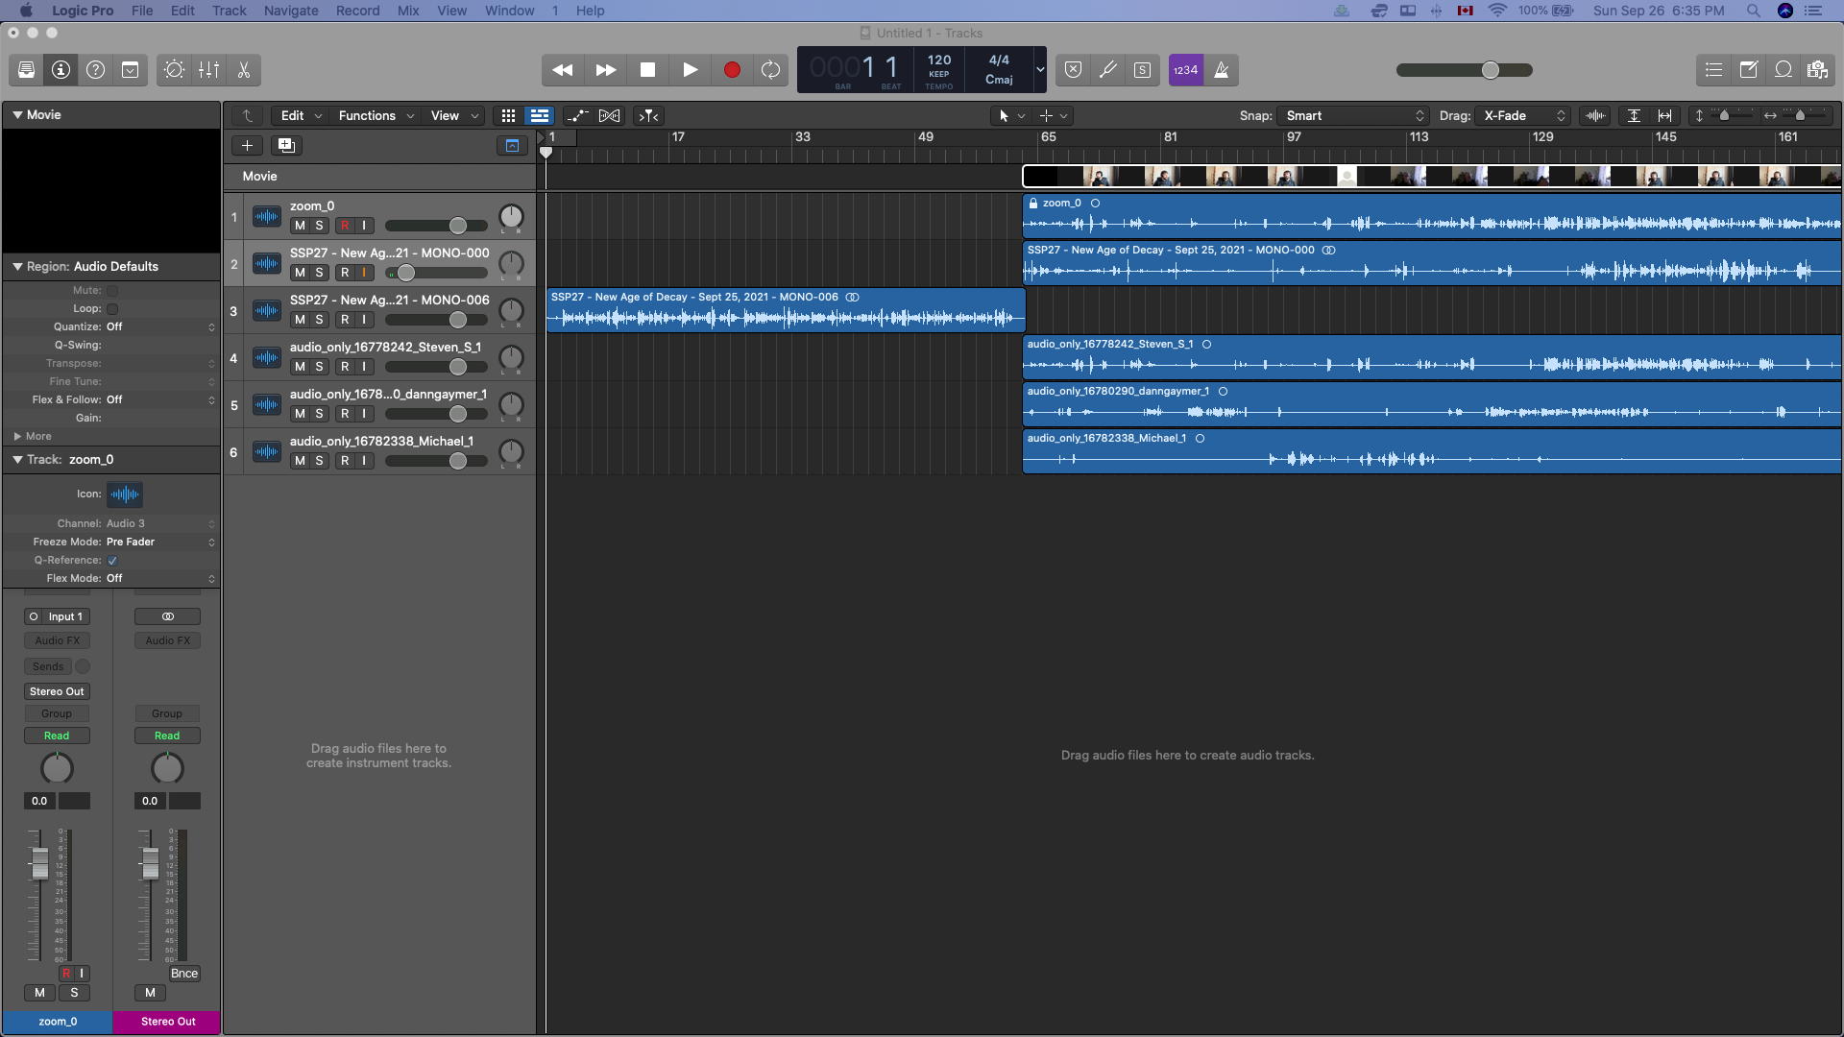Click the duplicate track icon
The height and width of the screenshot is (1037, 1844).
coord(286,146)
